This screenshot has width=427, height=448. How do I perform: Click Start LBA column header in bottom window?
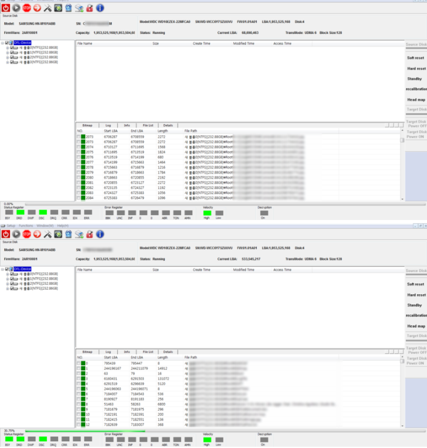(x=111, y=357)
